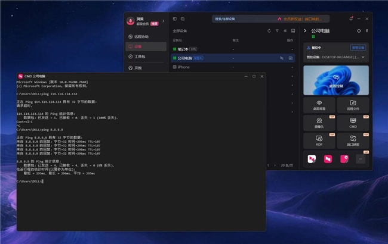Click the power icon beside 公司电脑 title
This screenshot has height=244, width=388.
(x=359, y=30)
